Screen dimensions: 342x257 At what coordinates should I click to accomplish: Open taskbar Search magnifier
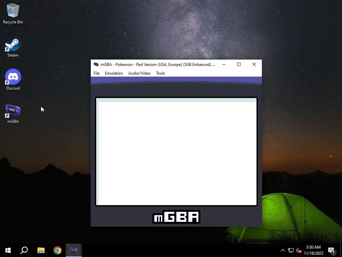24,250
